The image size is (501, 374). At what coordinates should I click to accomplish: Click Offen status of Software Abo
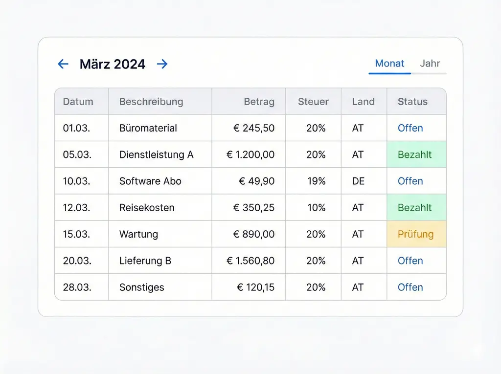pos(410,181)
